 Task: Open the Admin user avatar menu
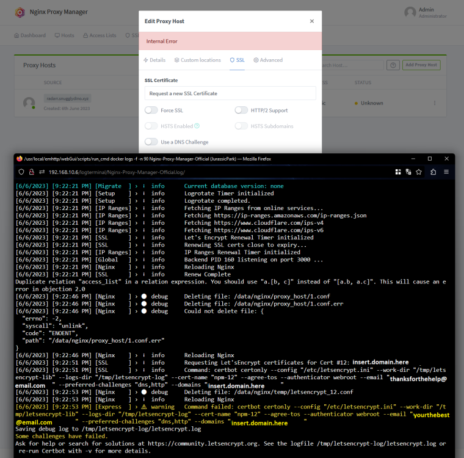[x=410, y=12]
